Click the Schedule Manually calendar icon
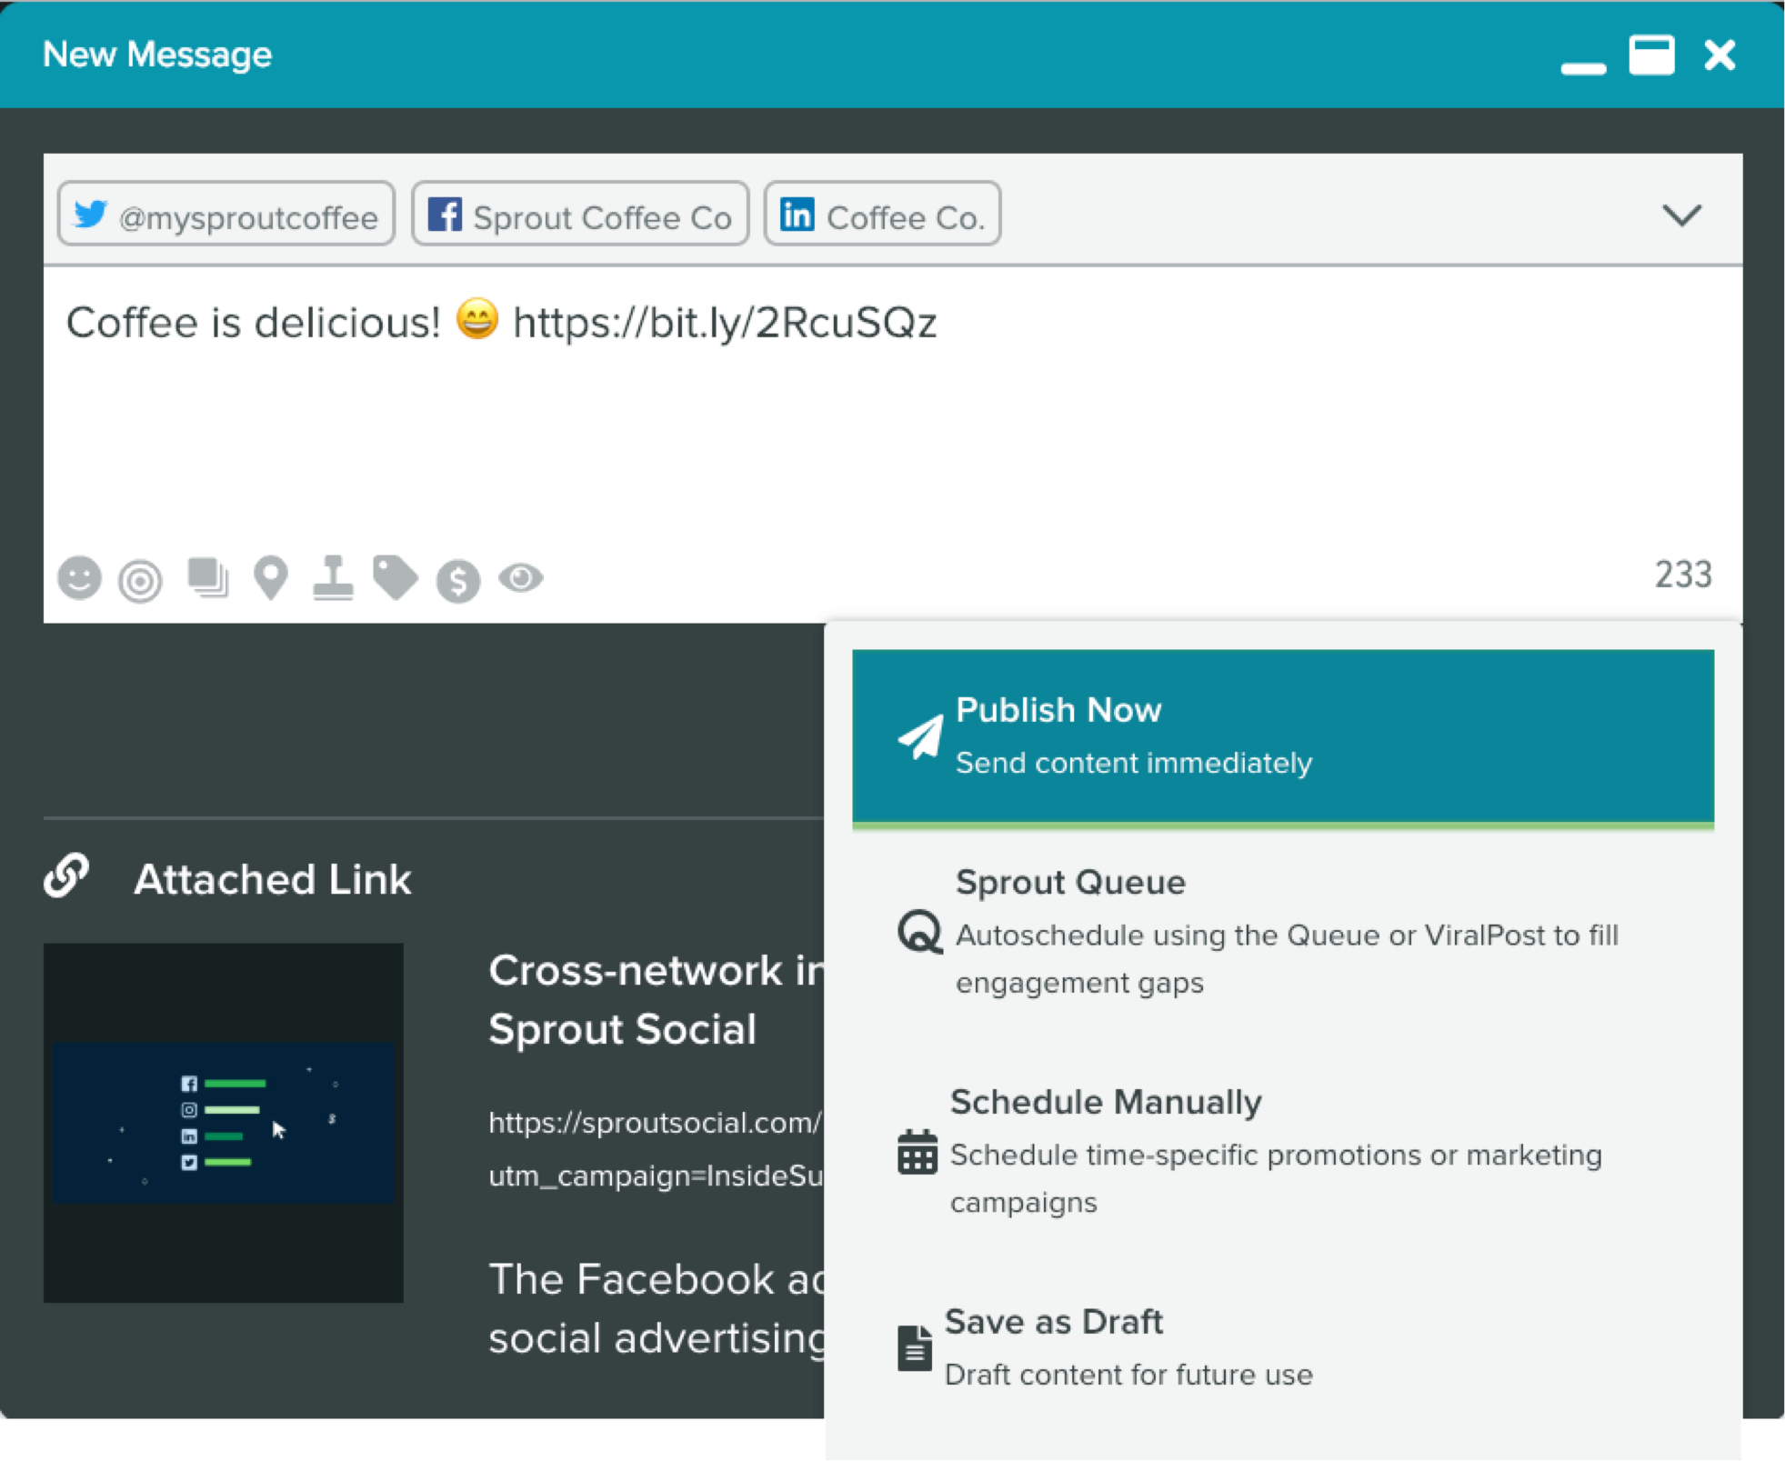The height and width of the screenshot is (1461, 1785). [918, 1152]
